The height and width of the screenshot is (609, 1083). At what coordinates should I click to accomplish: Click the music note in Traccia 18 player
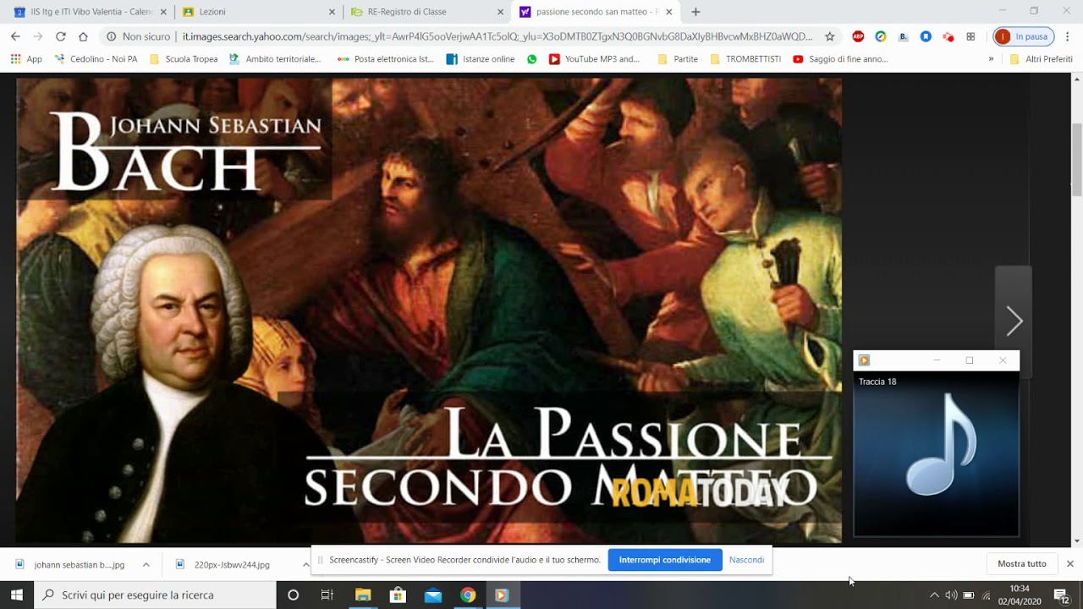tap(941, 447)
